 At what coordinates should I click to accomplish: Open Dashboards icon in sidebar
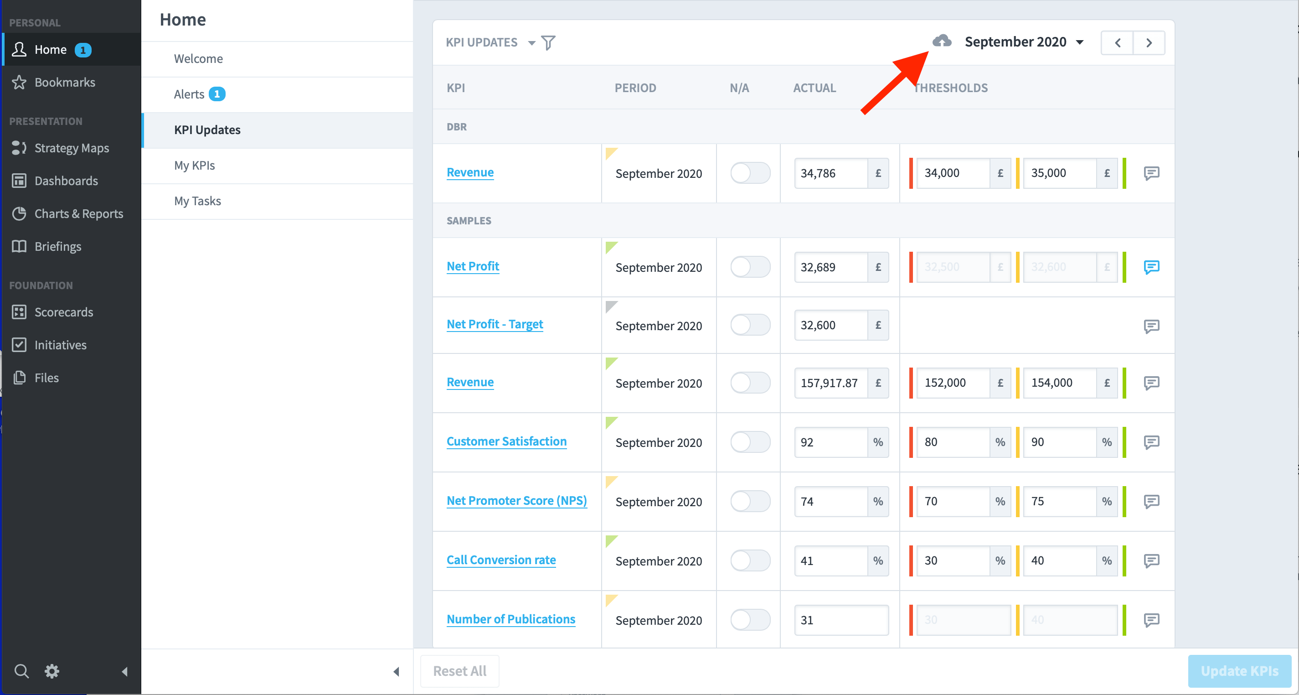19,181
